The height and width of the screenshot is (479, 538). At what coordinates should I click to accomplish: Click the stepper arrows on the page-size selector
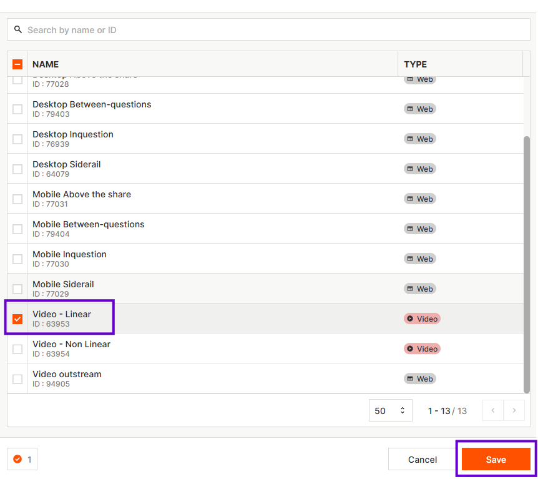(402, 410)
